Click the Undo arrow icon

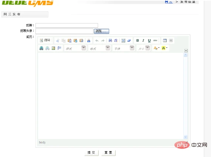97,41
